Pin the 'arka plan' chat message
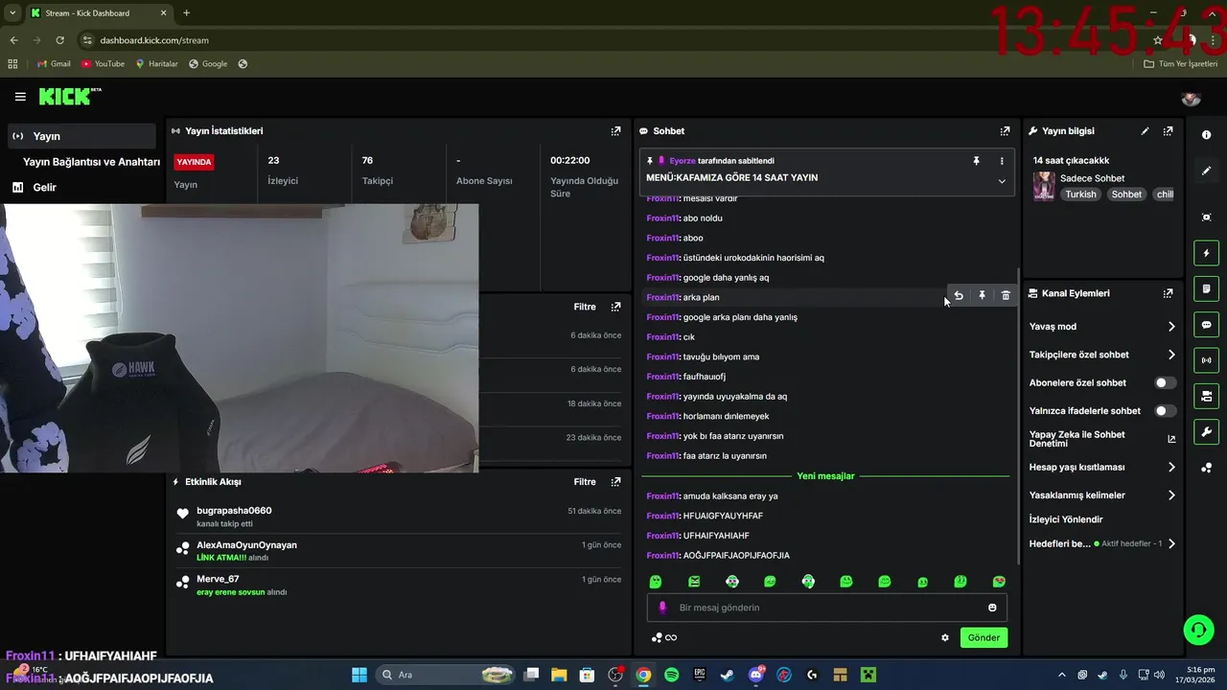Viewport: 1227px width, 690px height. (982, 296)
